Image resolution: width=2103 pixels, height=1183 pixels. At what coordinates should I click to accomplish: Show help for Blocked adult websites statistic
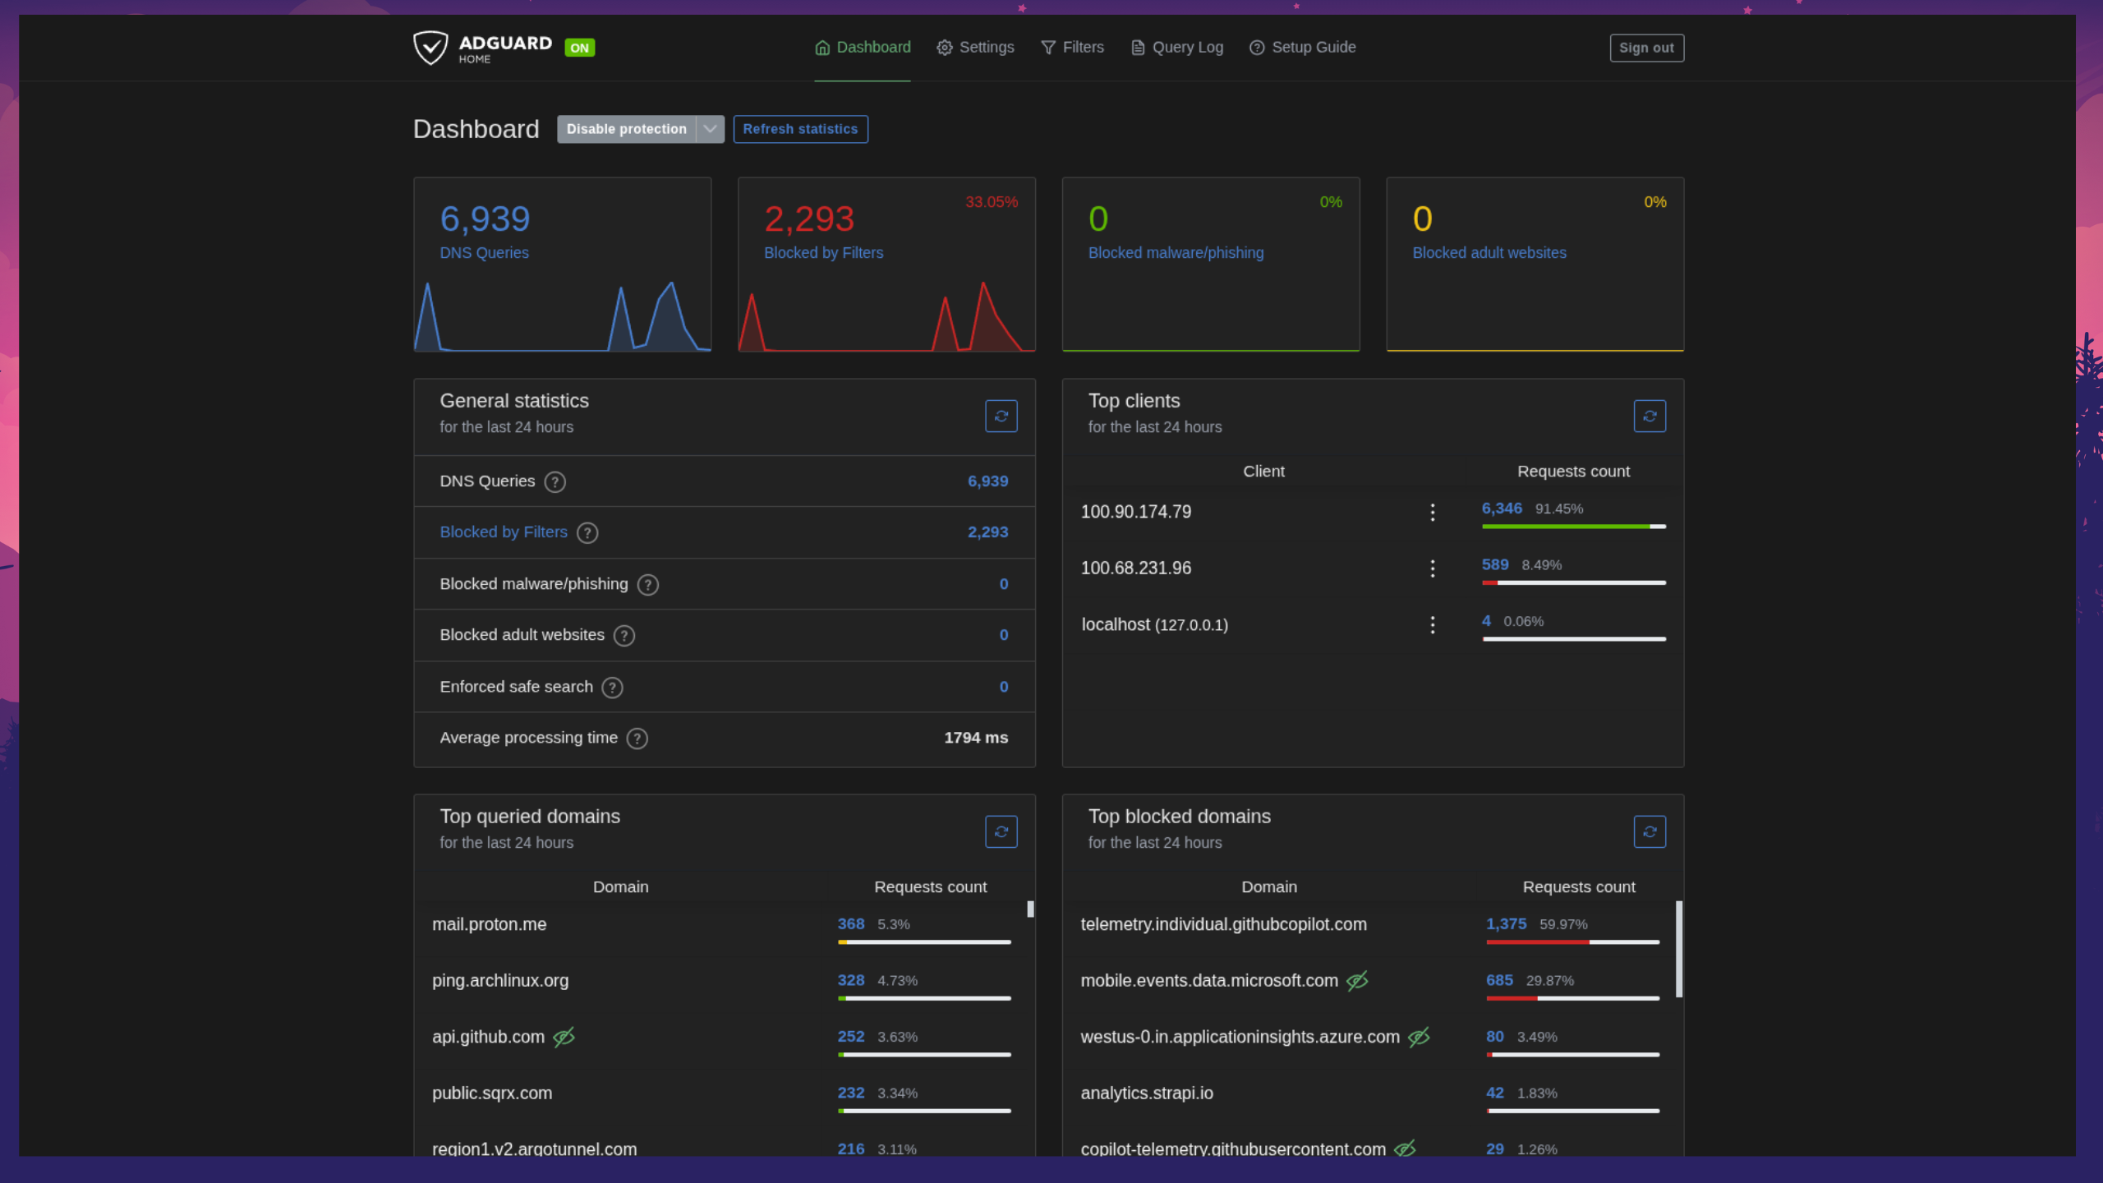[x=624, y=636]
